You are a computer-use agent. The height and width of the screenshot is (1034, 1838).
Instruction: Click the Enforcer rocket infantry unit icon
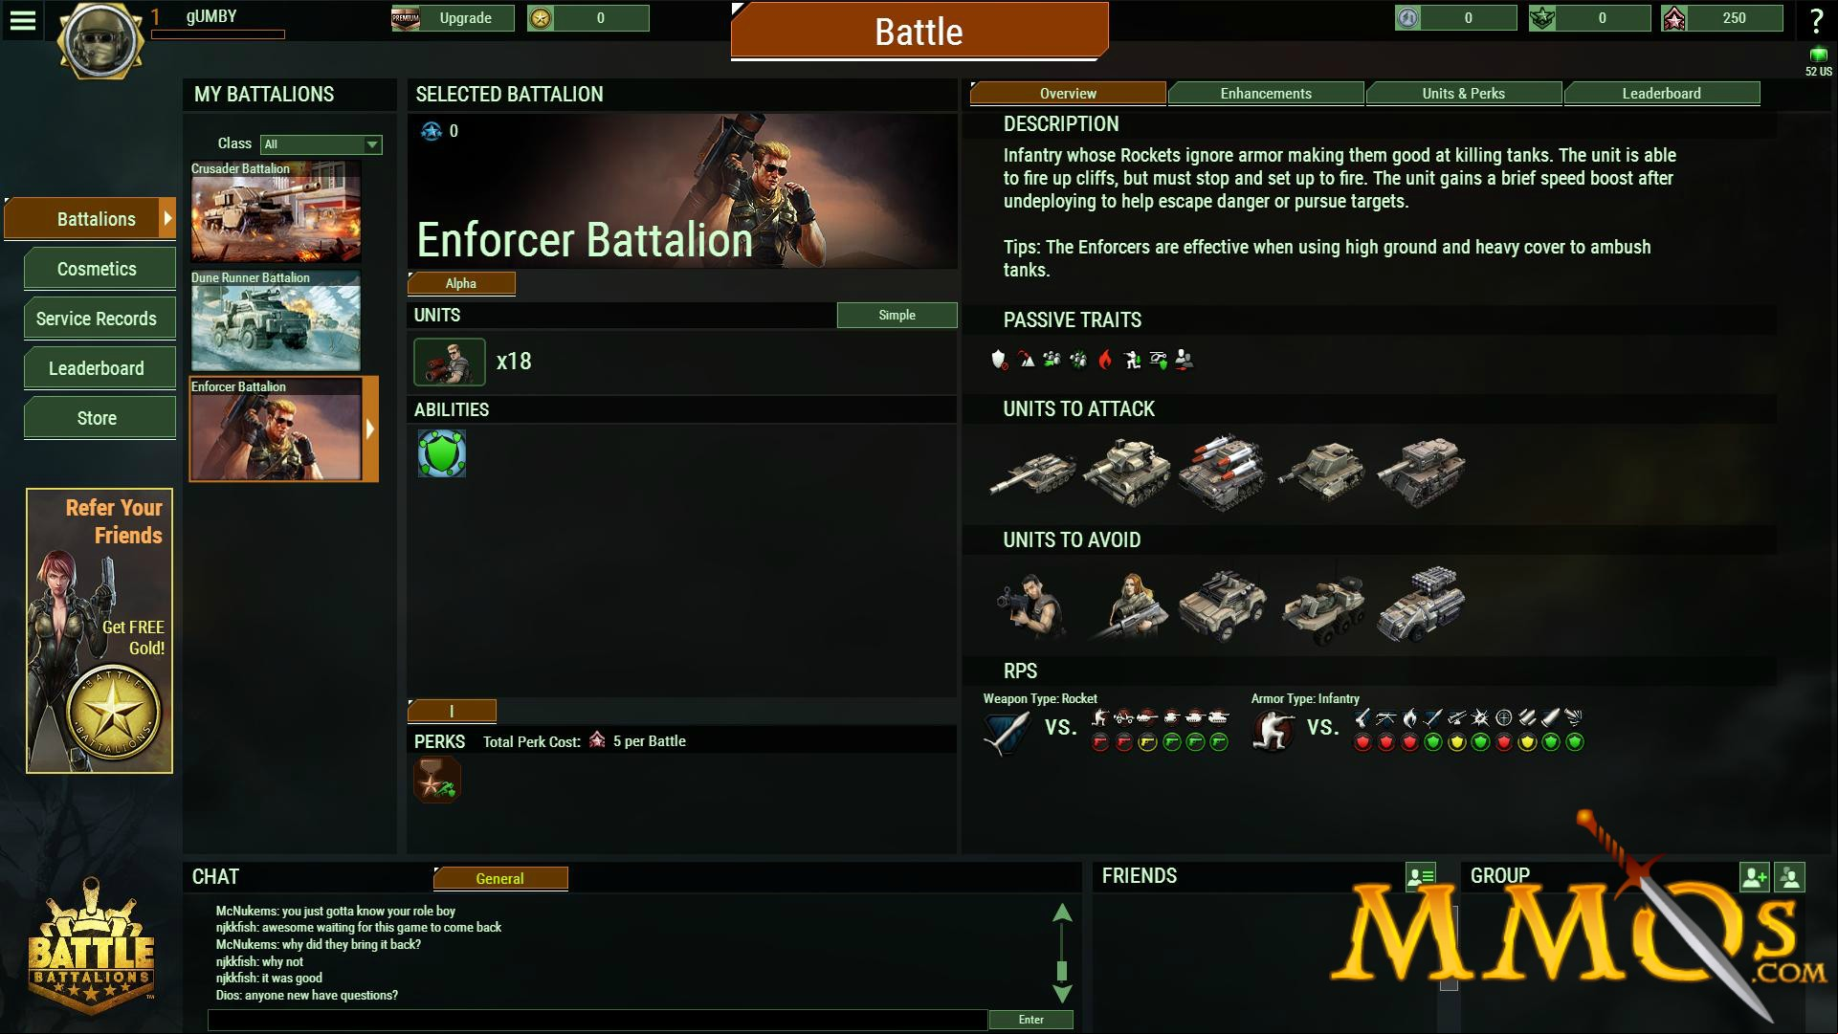pos(450,362)
